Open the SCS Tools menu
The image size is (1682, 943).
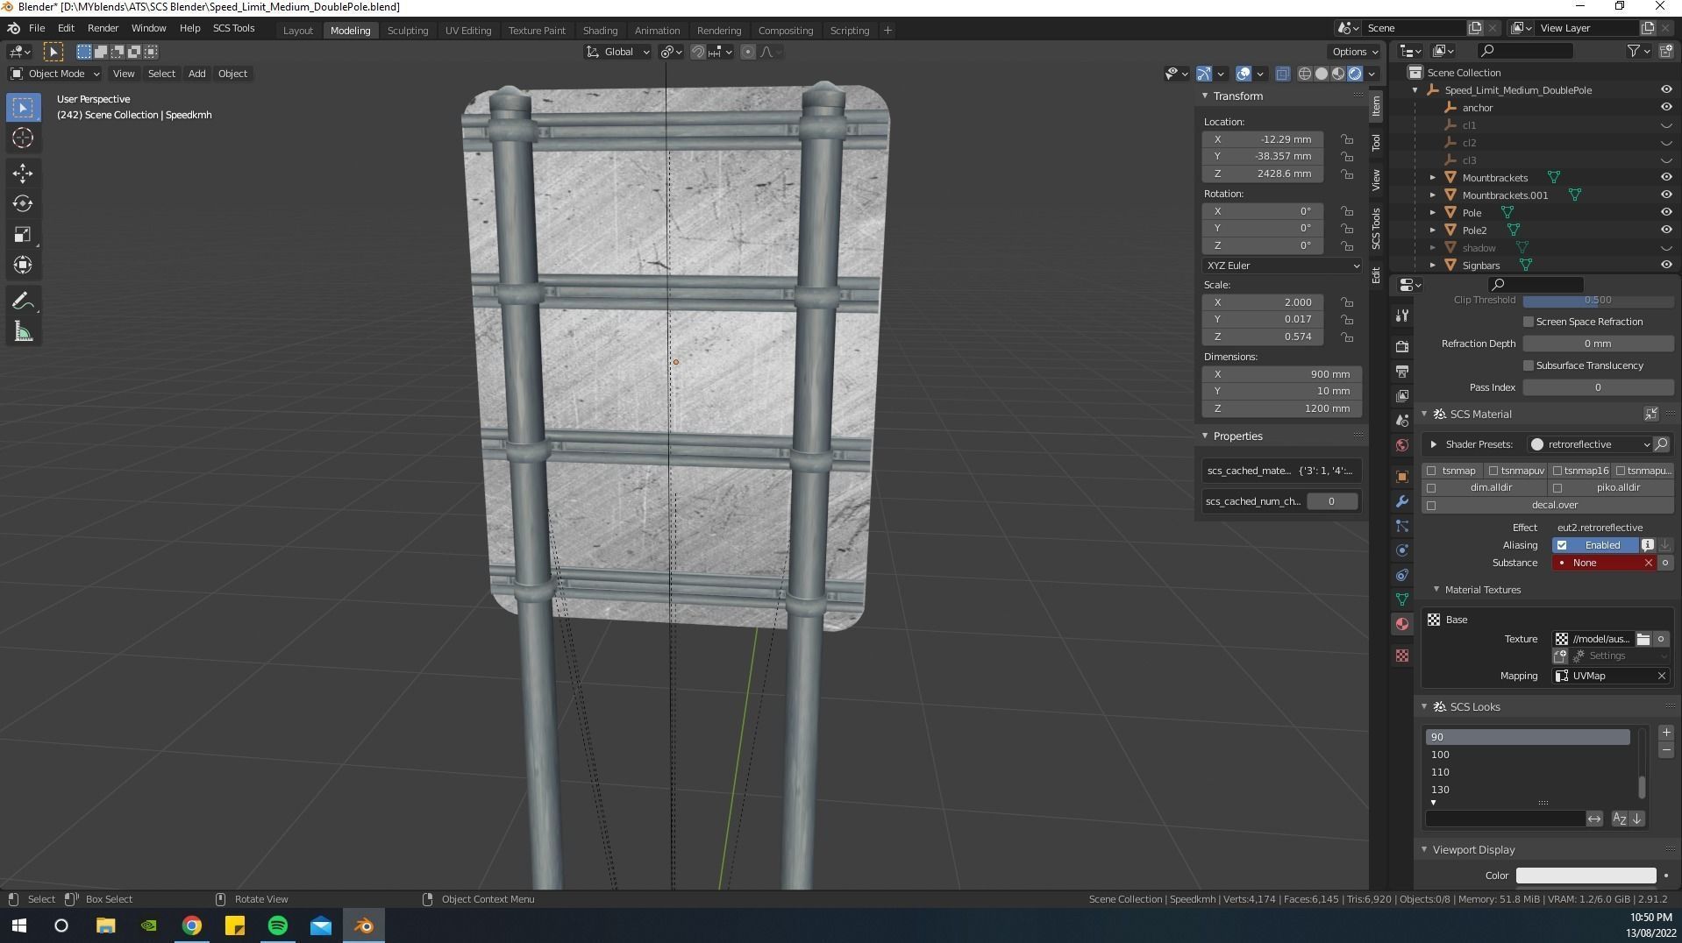point(233,28)
